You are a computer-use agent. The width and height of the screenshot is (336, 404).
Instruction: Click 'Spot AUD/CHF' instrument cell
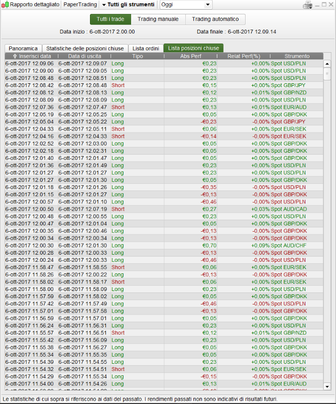pyautogui.click(x=289, y=246)
